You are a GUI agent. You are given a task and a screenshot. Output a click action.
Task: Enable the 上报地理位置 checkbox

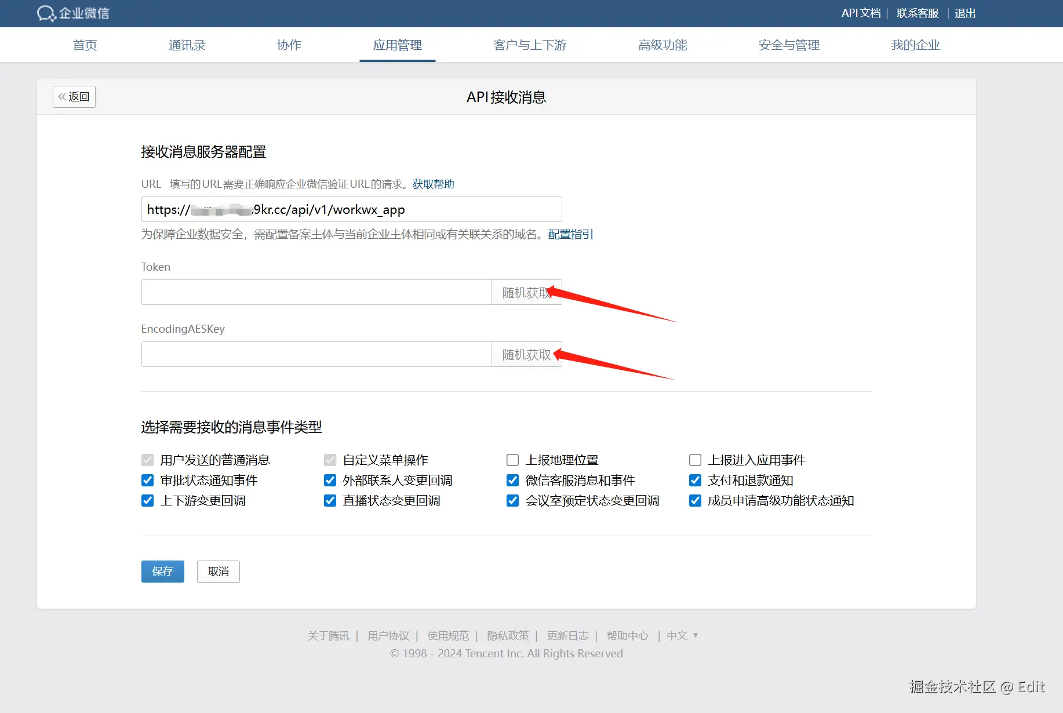512,460
